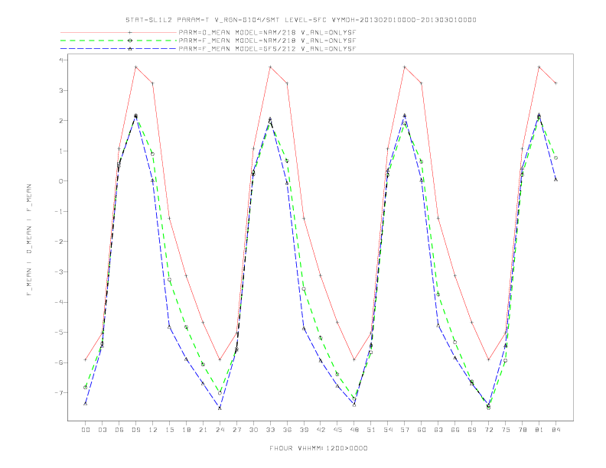This screenshot has width=606, height=468.
Task: Click x-axis hour label 54
Action: tap(388, 430)
